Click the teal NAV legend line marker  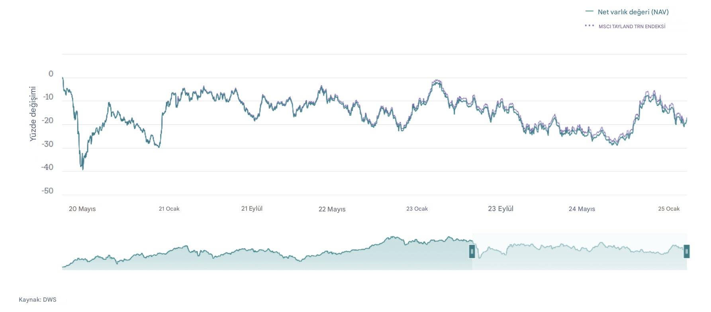pos(589,12)
